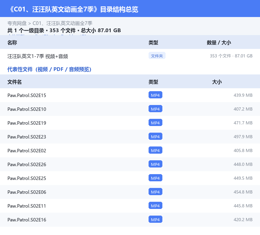
Task: Click 353 个文件 · 87.01 GB value
Action: click(x=231, y=56)
